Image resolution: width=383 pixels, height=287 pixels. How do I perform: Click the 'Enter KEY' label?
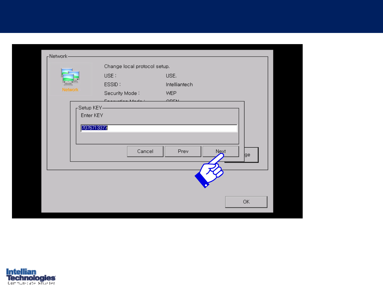[x=92, y=115]
